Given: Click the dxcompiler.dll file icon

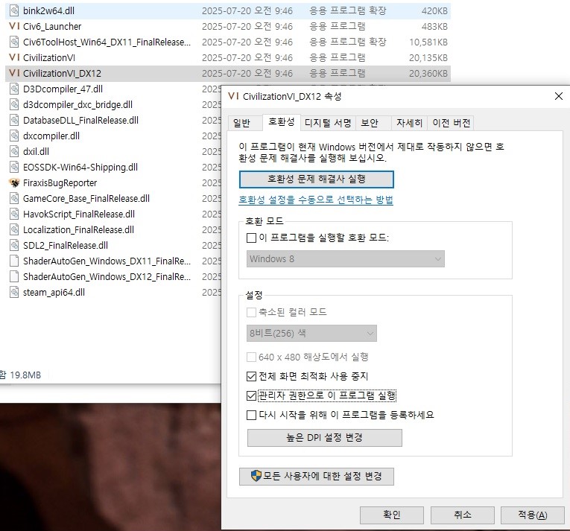Looking at the screenshot, I should click(14, 136).
